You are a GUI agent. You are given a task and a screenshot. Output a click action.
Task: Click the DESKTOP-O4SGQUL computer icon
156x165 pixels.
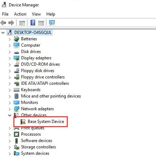click(10, 33)
